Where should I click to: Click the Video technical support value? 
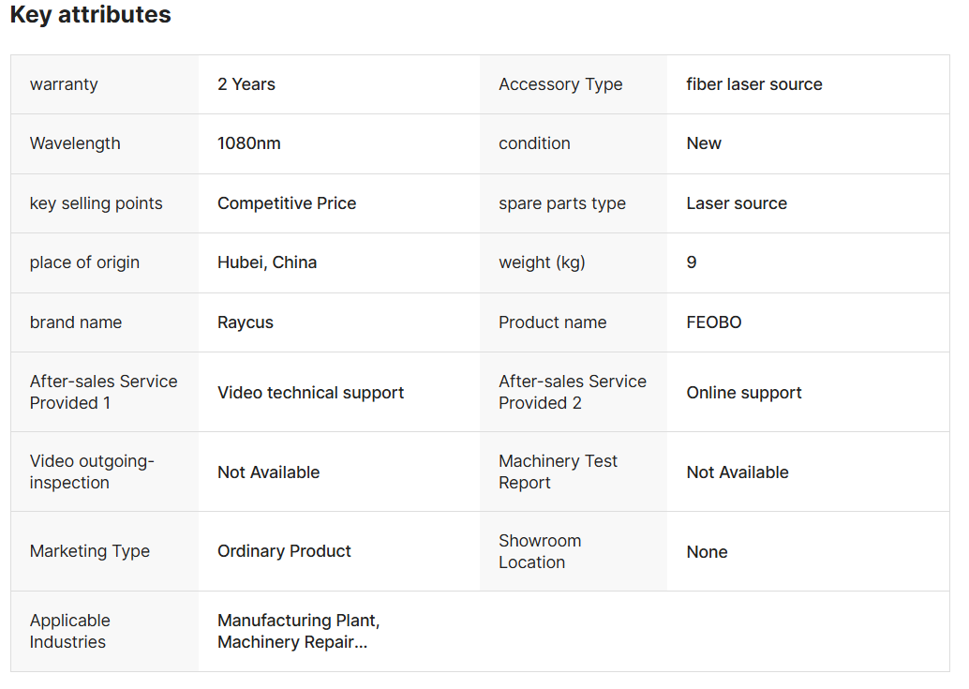311,393
